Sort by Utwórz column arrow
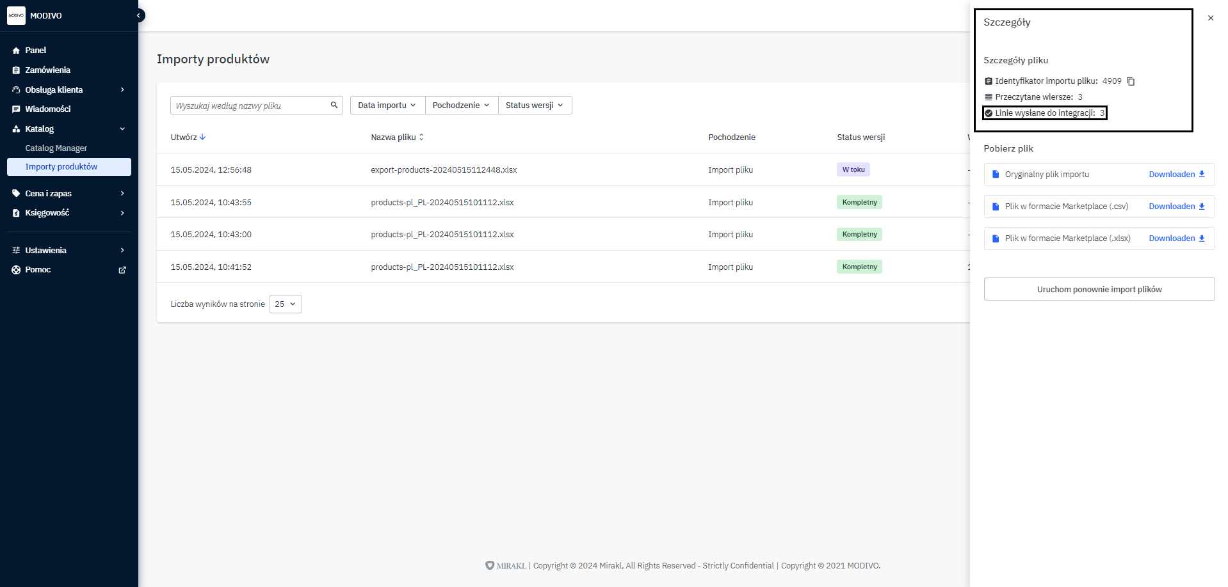This screenshot has height=587, width=1228. [202, 137]
